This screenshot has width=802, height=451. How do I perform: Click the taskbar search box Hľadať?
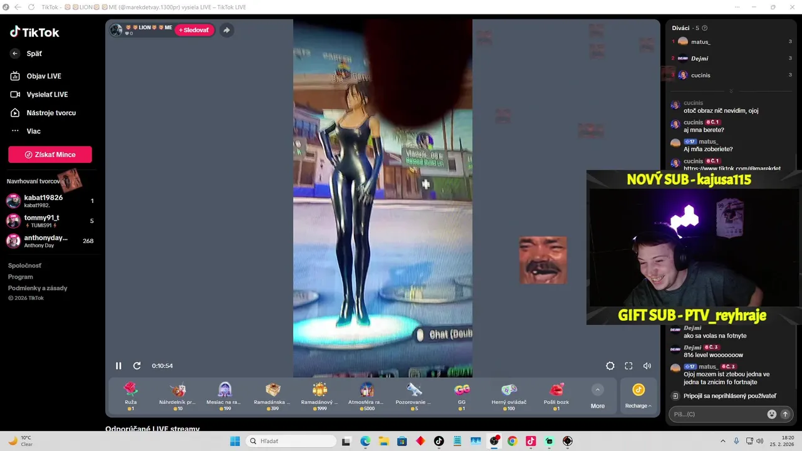pos(290,441)
